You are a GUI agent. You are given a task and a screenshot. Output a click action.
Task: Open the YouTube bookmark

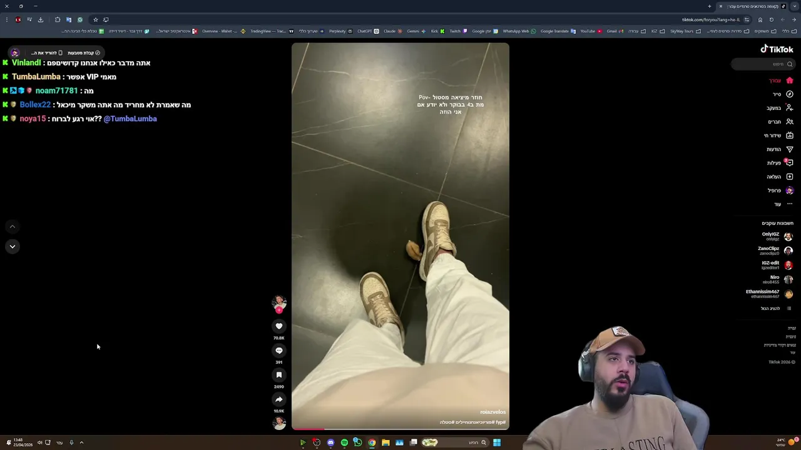591,31
